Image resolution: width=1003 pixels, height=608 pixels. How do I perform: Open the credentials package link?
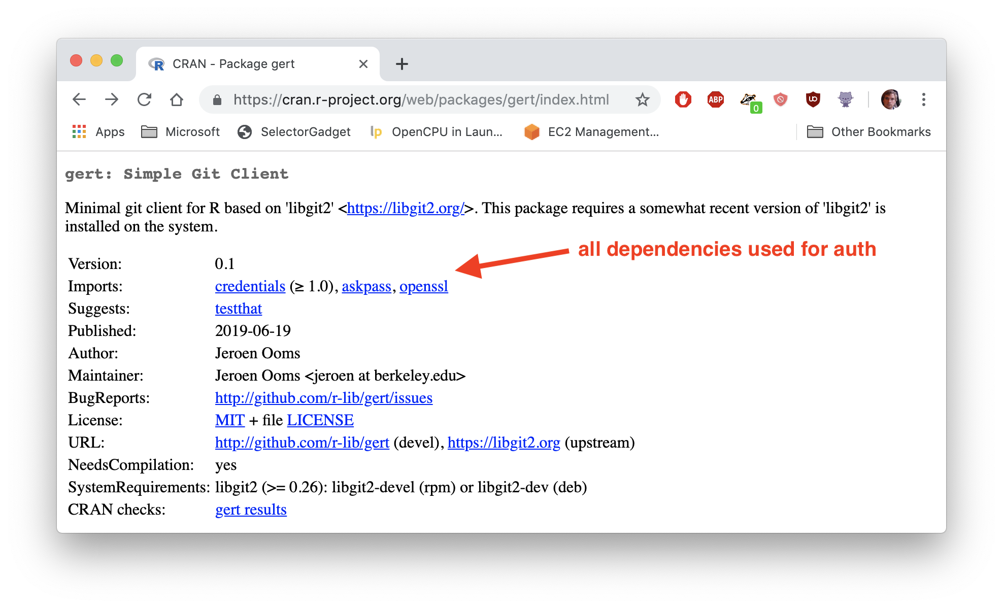tap(250, 286)
